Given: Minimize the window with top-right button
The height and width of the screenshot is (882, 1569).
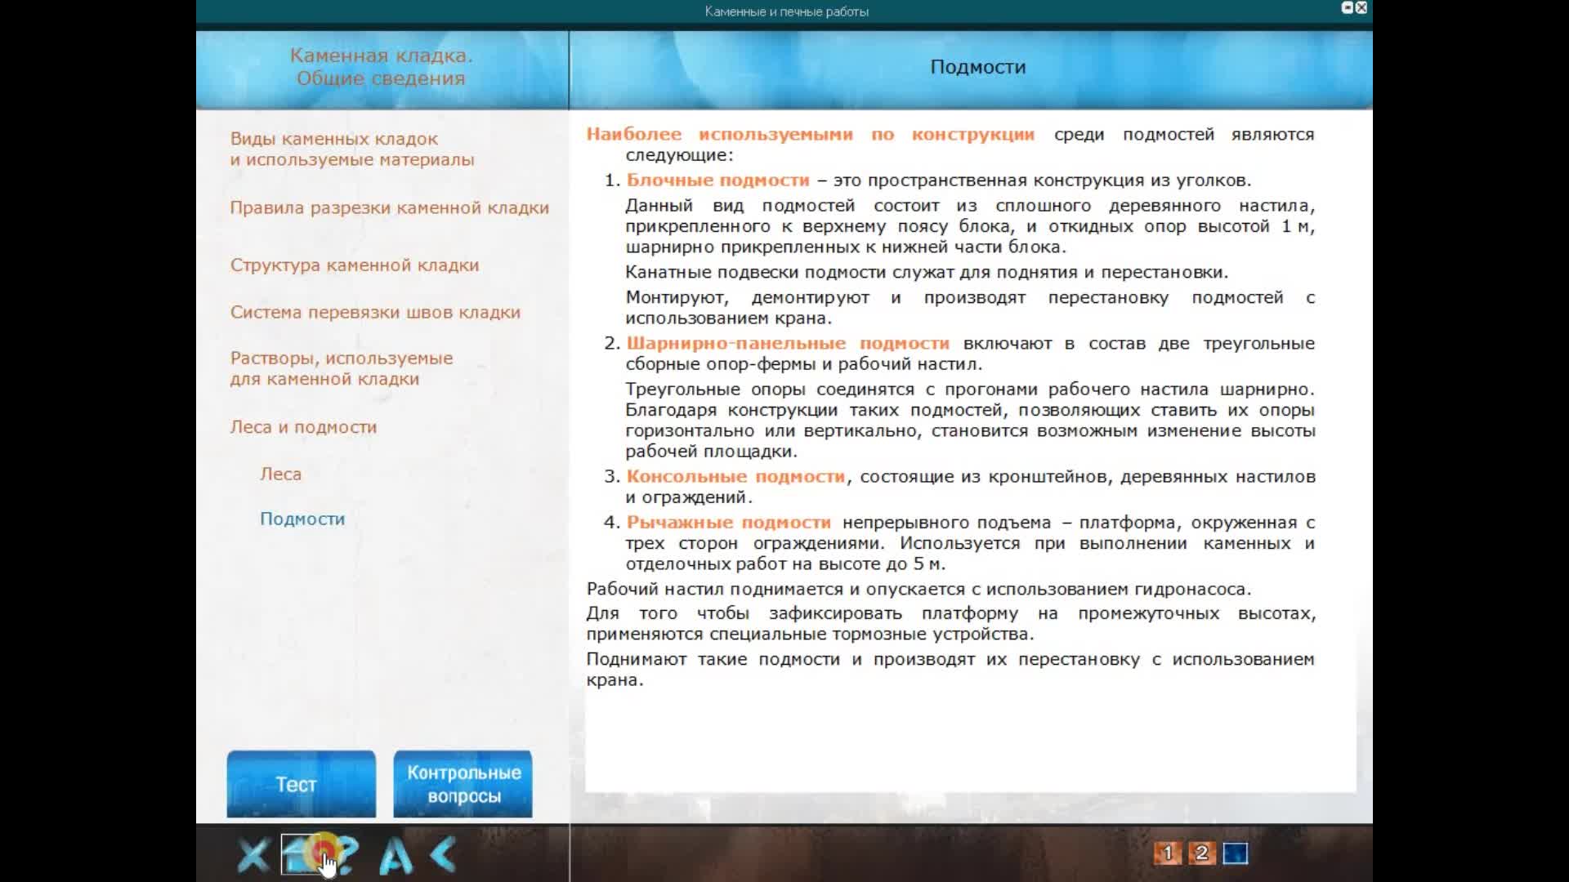Looking at the screenshot, I should pyautogui.click(x=1348, y=7).
